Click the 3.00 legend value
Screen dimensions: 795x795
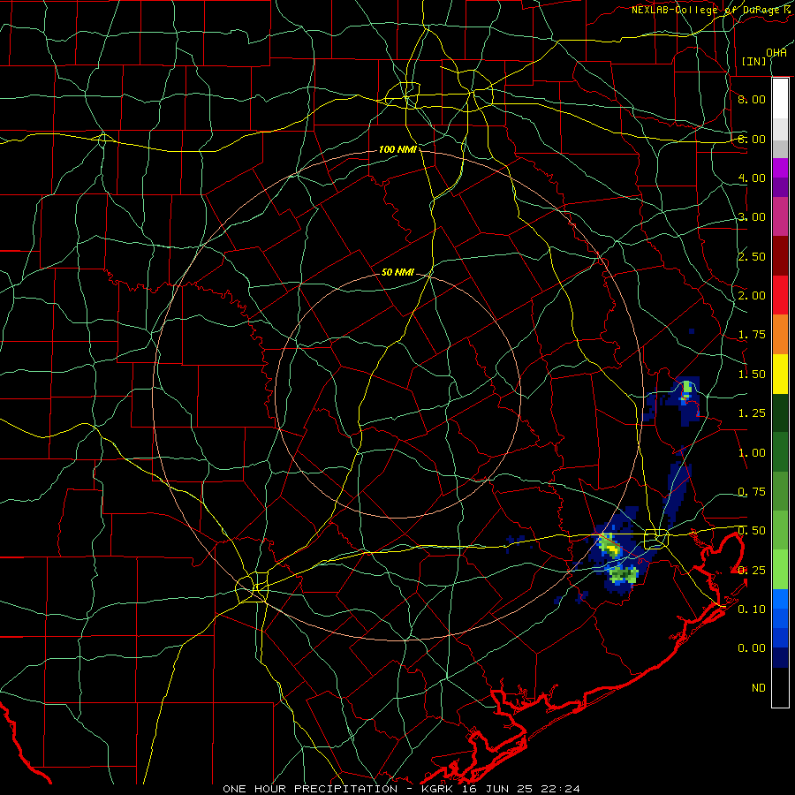coord(752,217)
